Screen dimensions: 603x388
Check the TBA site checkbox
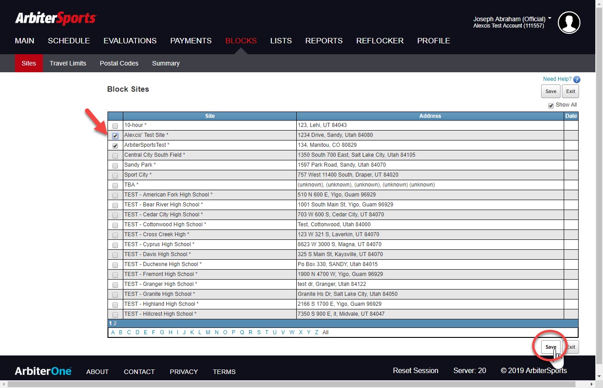[x=115, y=186]
